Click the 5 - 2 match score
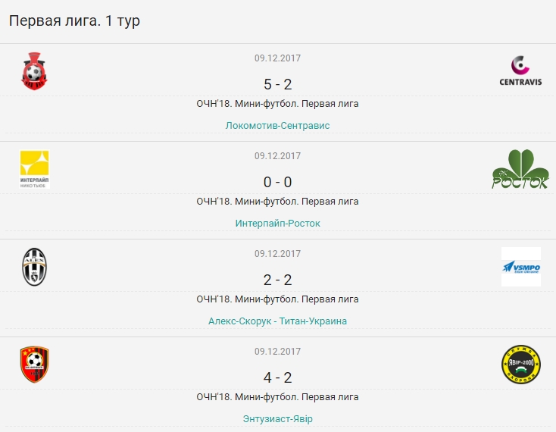 [x=278, y=84]
